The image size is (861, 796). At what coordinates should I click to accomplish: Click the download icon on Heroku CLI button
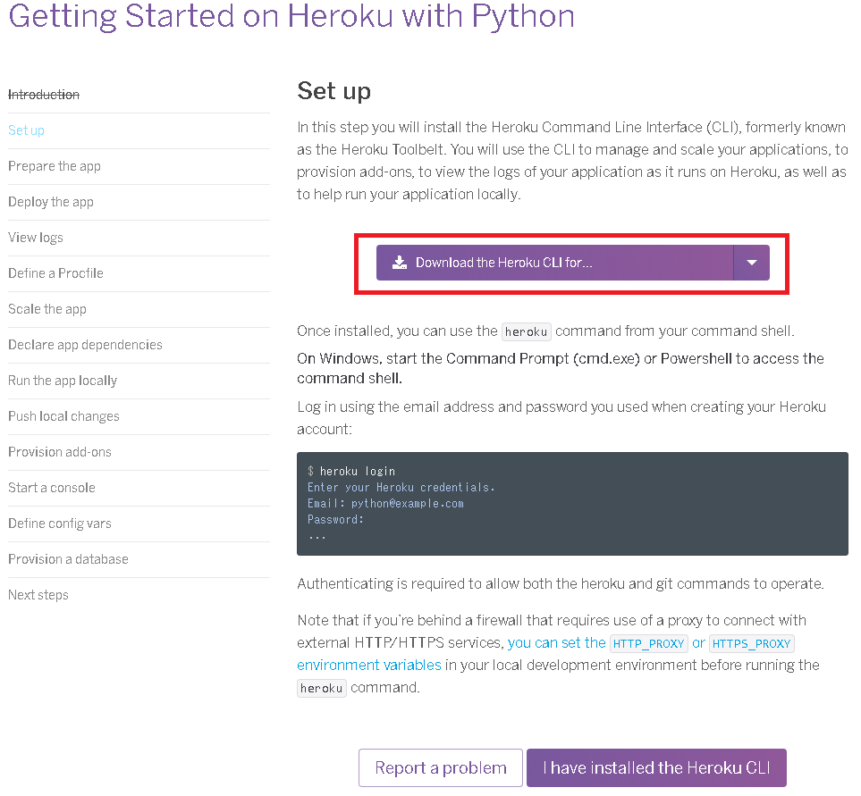(399, 263)
